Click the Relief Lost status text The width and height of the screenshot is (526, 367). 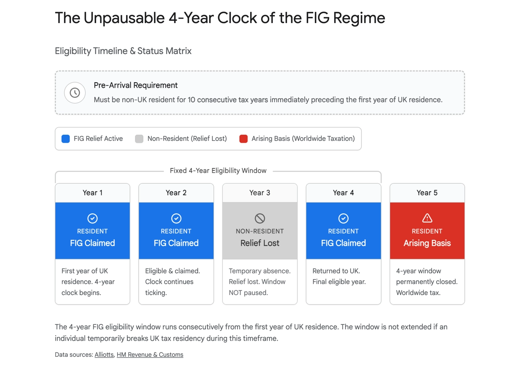click(x=260, y=243)
